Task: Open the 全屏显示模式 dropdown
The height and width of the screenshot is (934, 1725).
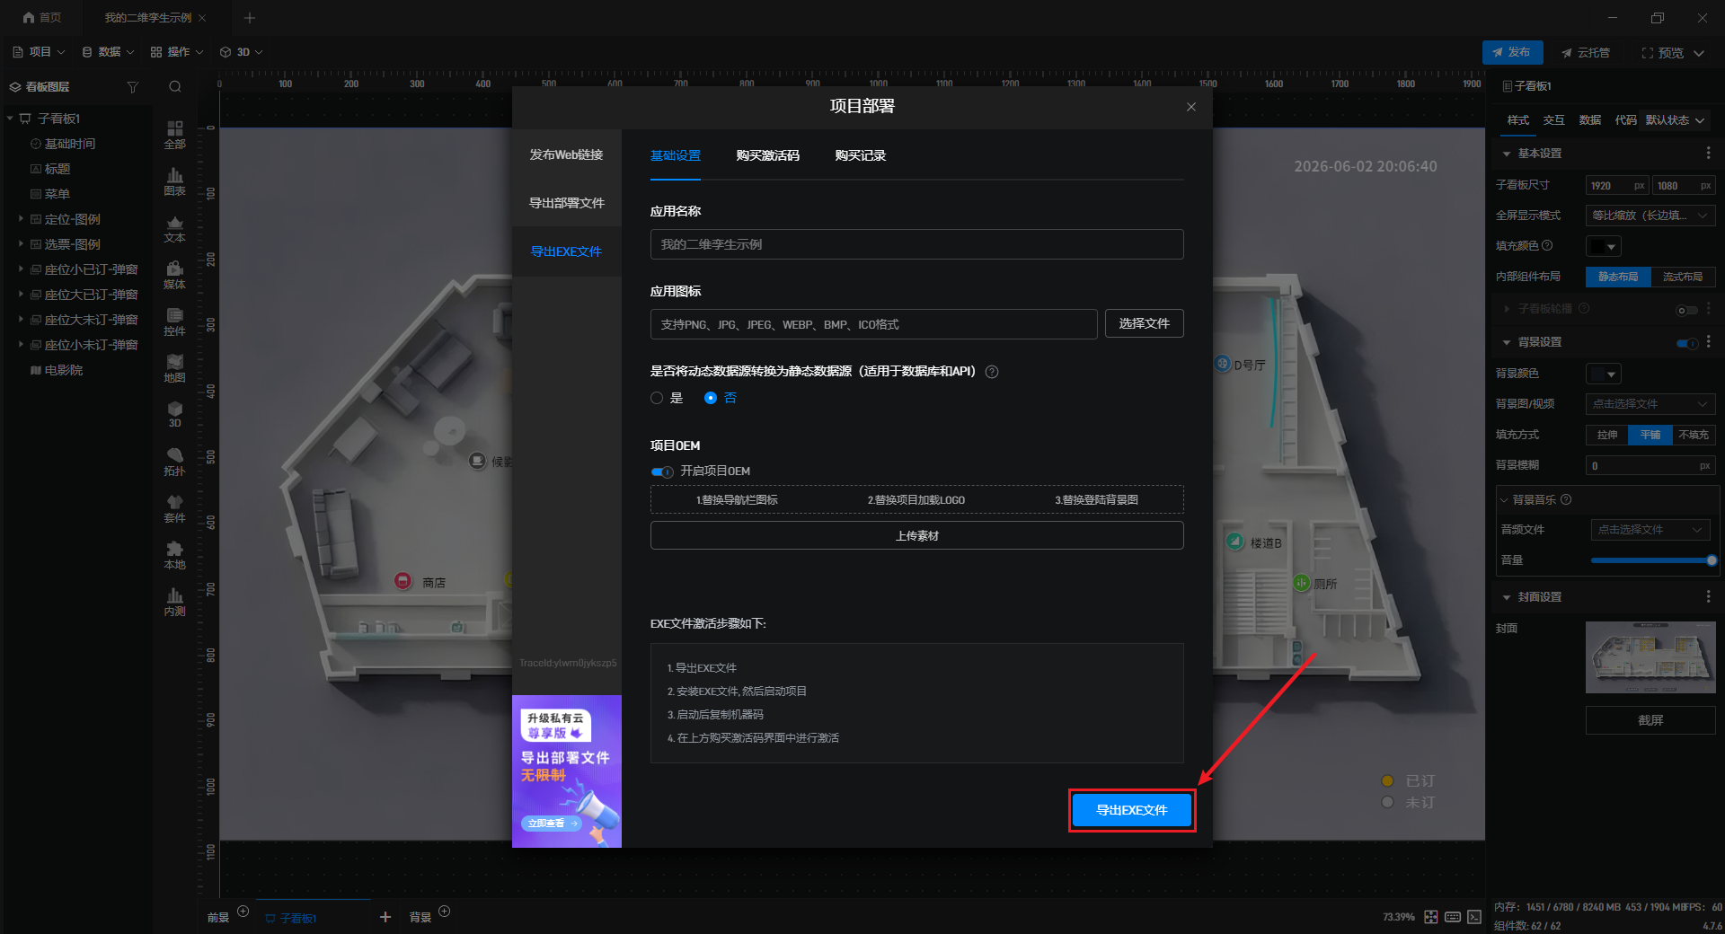Action: click(1650, 216)
